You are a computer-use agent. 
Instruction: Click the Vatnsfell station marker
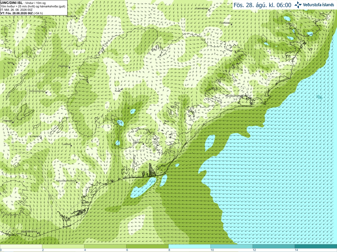pos(13,122)
